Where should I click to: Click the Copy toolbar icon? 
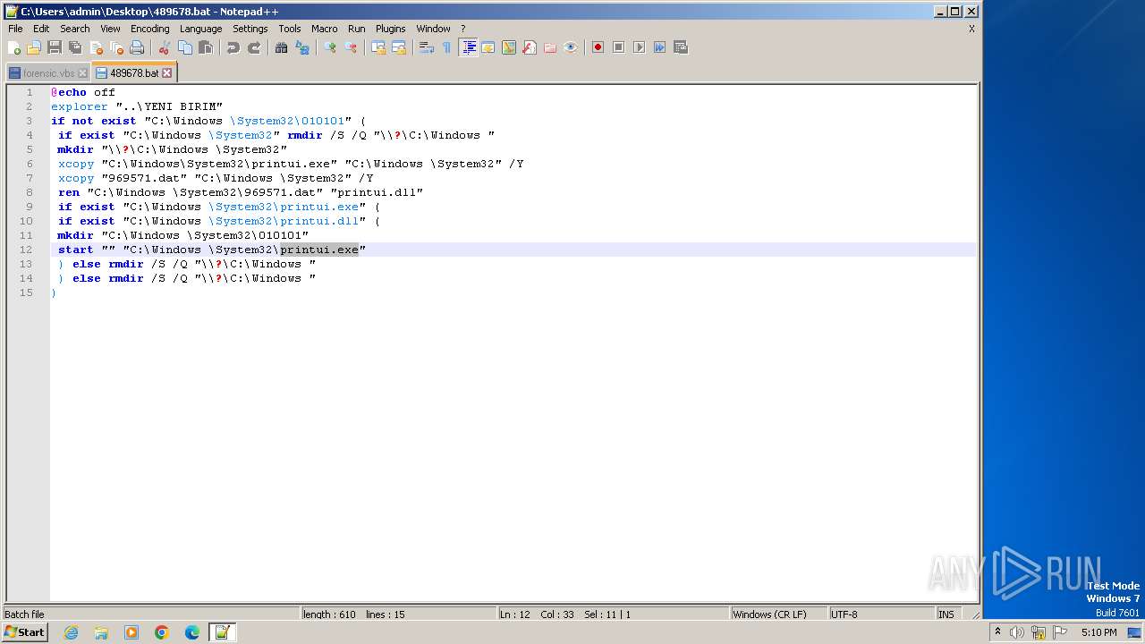(x=185, y=47)
